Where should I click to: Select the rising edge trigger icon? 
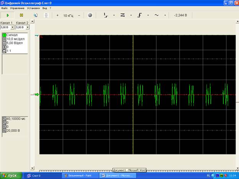[x=140, y=15]
